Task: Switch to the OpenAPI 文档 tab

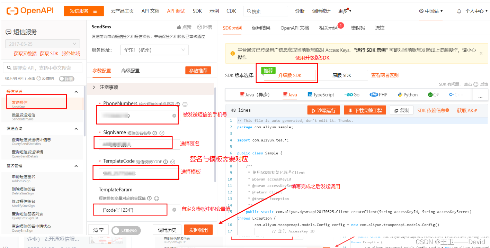Action: [295, 28]
